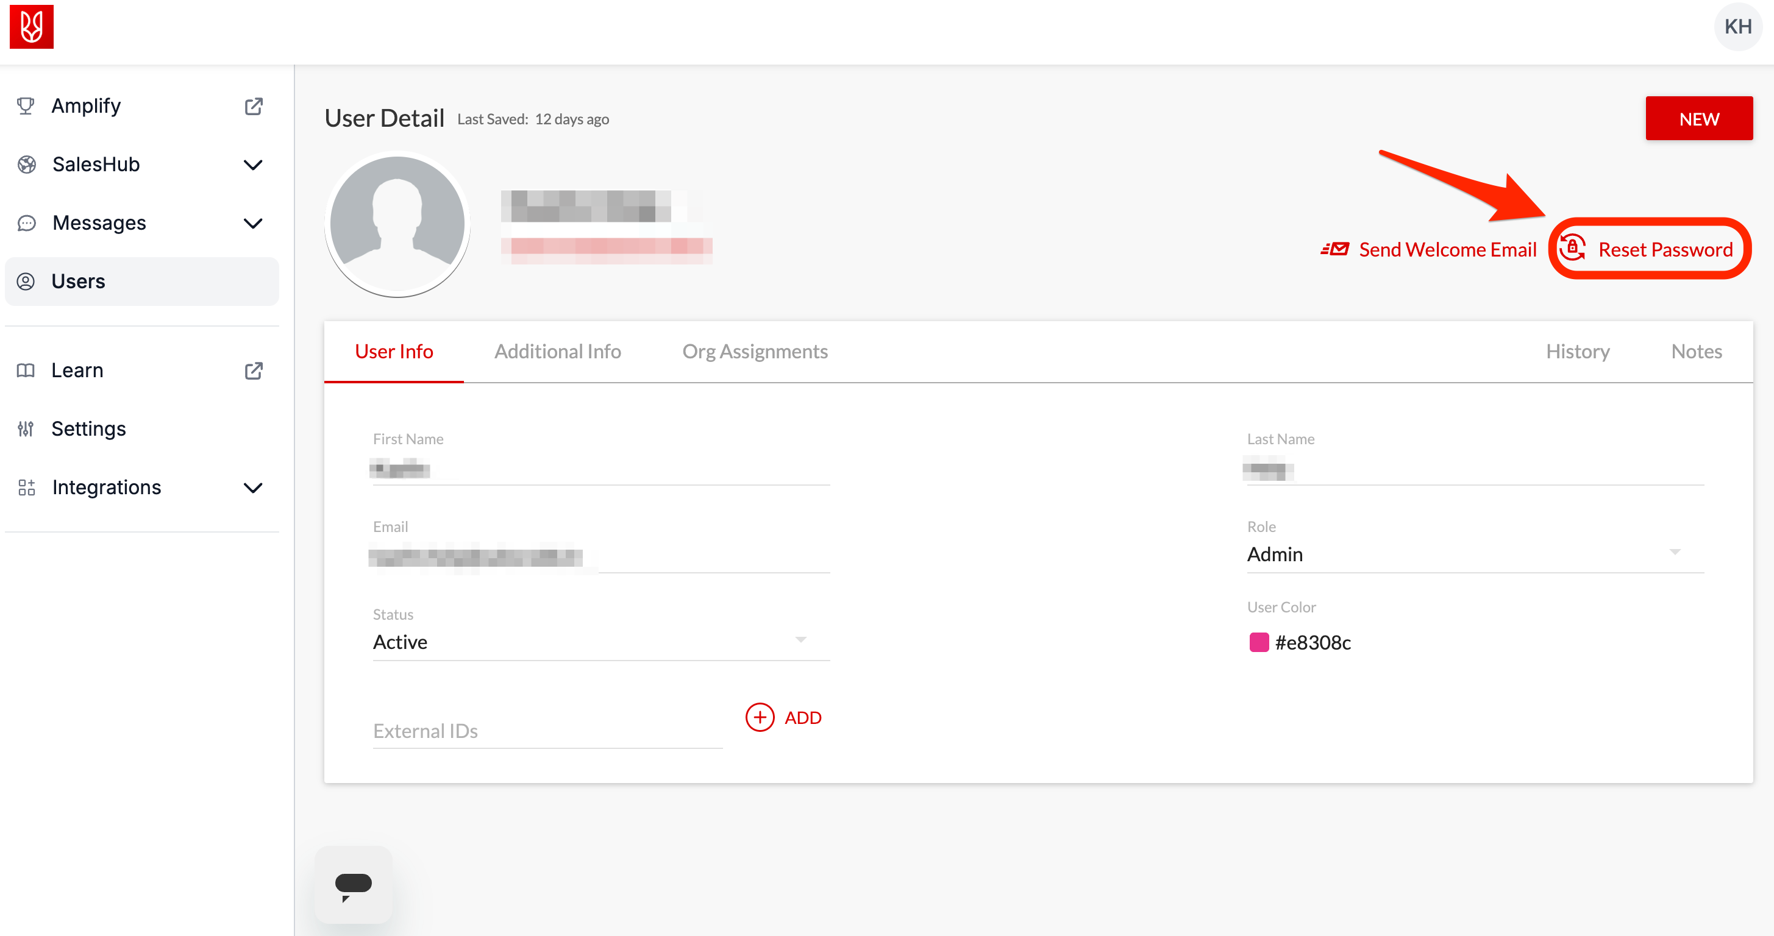Image resolution: width=1774 pixels, height=936 pixels.
Task: Click the Reset Password lock icon
Action: (1572, 248)
